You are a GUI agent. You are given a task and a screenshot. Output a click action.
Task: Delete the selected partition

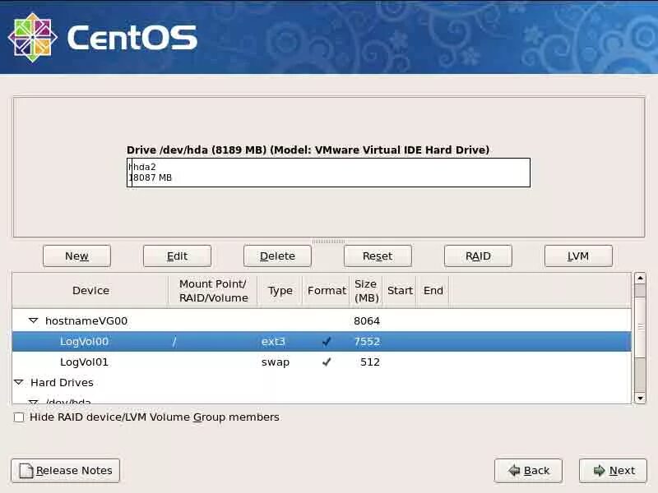coord(277,256)
